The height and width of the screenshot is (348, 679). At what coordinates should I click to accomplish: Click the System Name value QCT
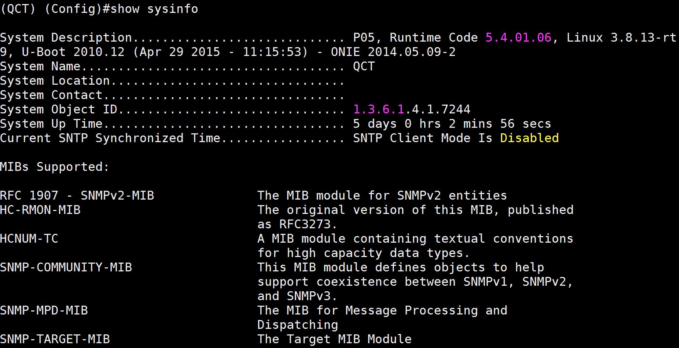(x=364, y=66)
